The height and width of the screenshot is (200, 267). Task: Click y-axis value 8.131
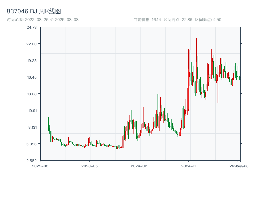[x=32, y=127]
